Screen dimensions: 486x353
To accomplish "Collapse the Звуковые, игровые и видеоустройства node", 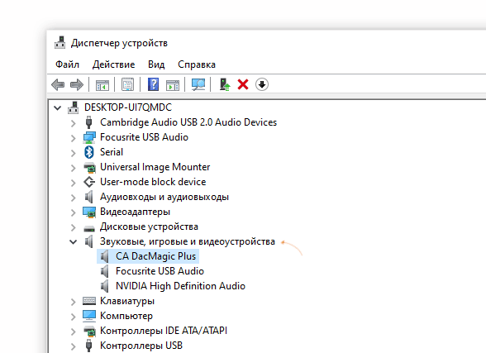I will coord(73,241).
